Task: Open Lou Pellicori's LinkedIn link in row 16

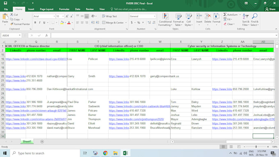Action: coord(119,59)
